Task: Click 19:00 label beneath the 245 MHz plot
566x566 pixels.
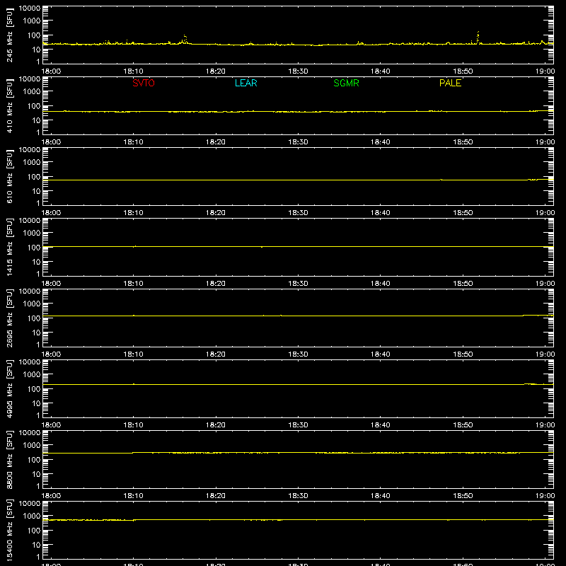Action: (x=545, y=71)
